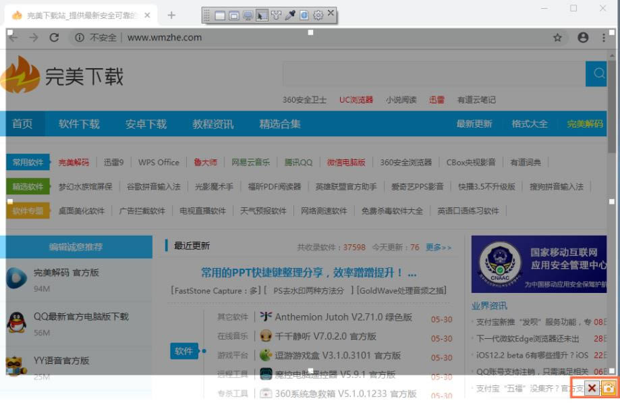
Task: Bookmark this page with the star
Action: click(557, 38)
